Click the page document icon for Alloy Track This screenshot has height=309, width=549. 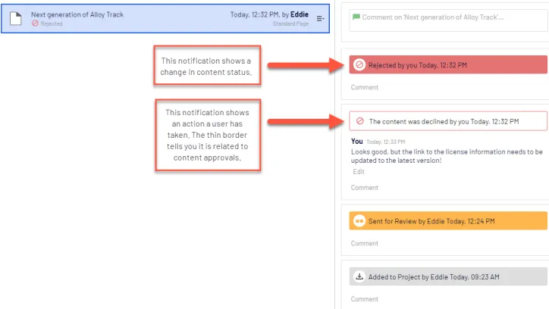pyautogui.click(x=15, y=18)
